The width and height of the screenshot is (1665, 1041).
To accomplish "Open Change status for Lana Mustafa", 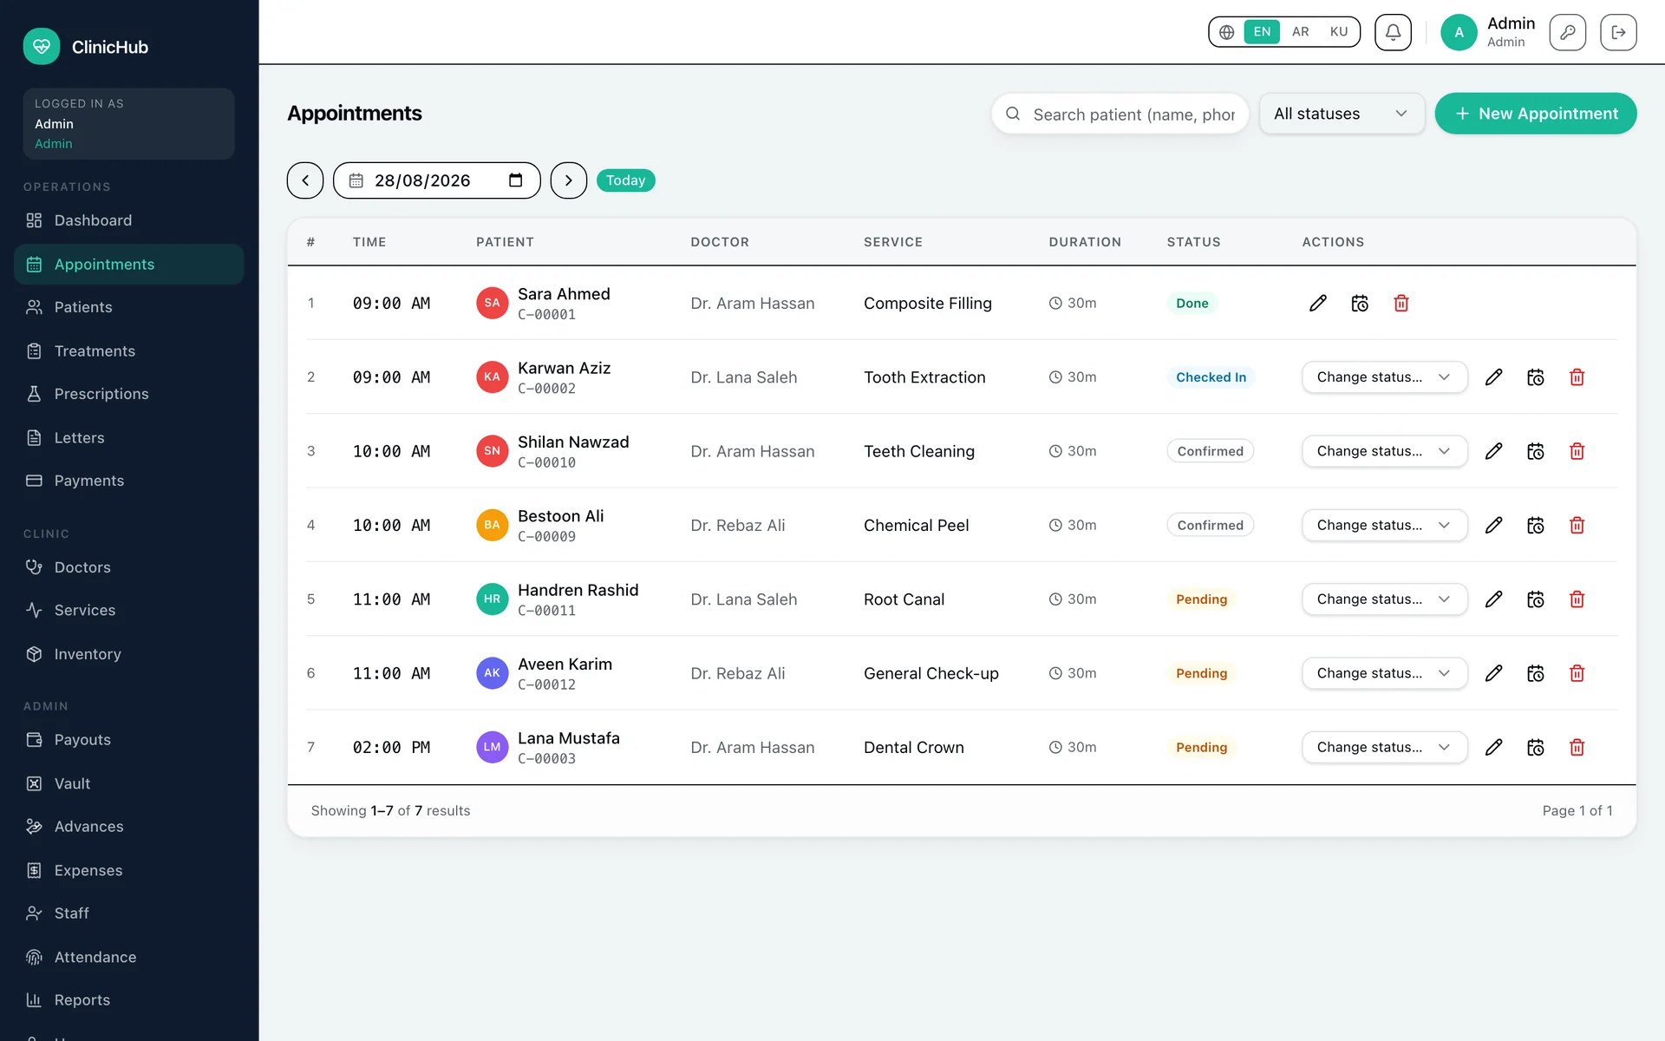I will point(1384,747).
